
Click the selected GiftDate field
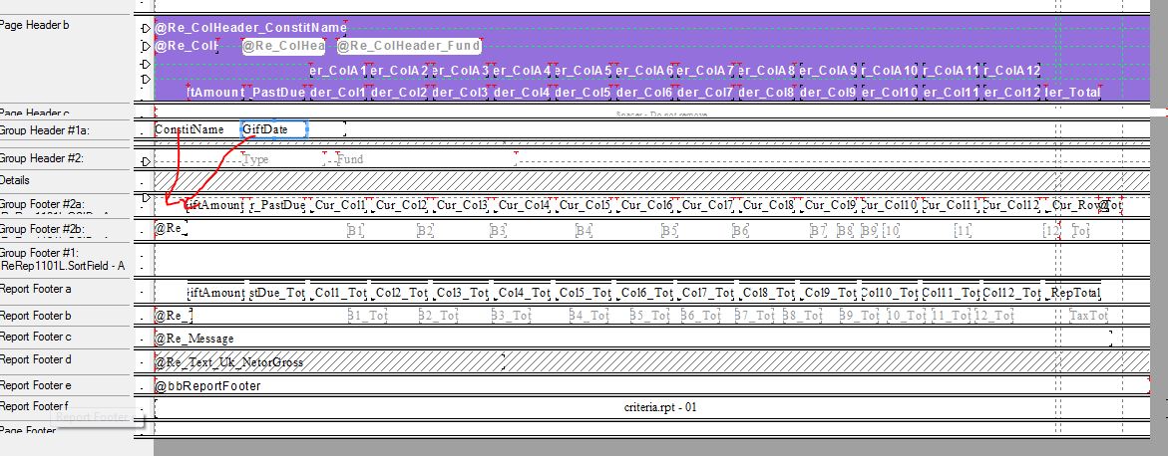click(274, 129)
